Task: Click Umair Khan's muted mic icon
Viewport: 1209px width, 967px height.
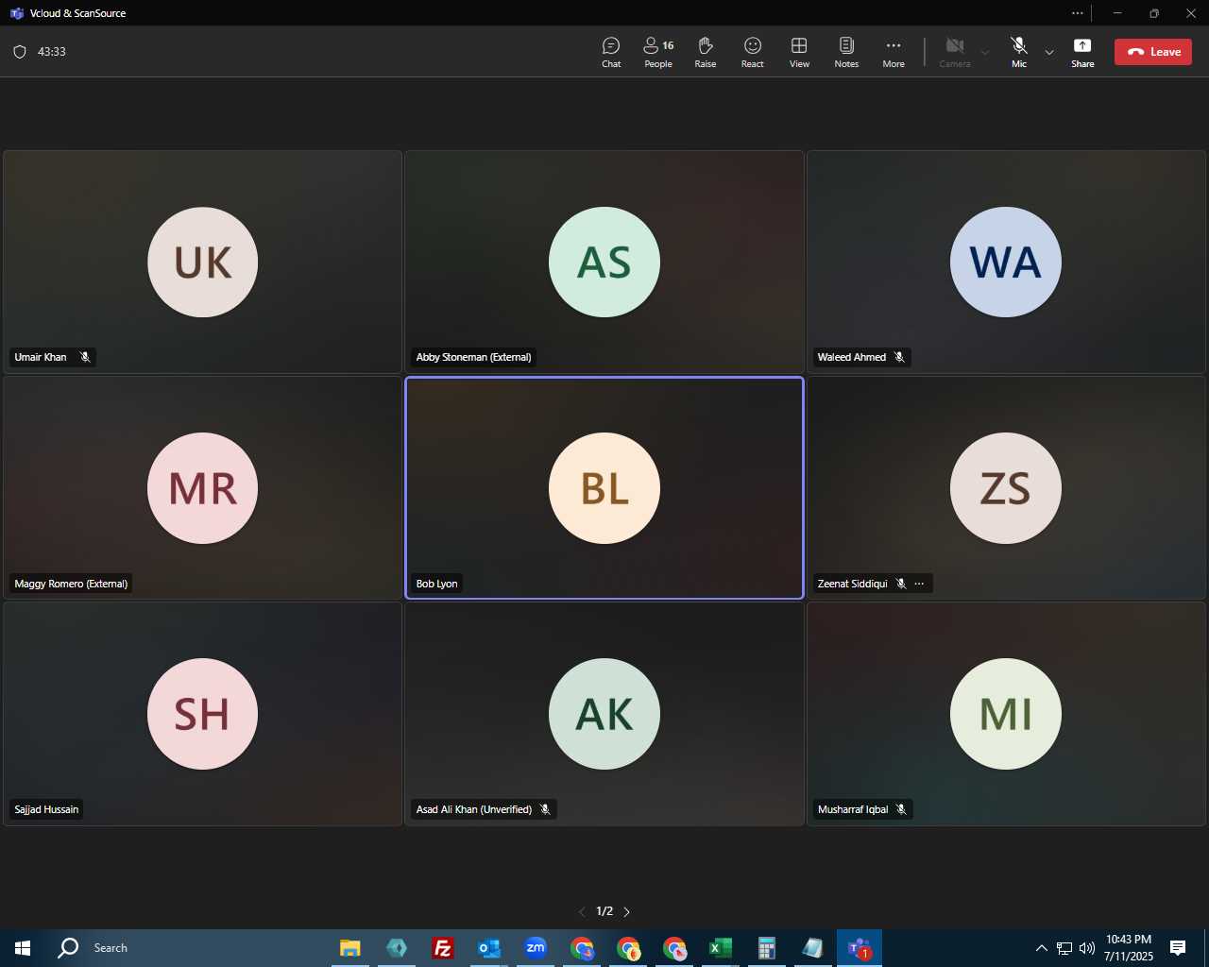Action: coord(85,357)
